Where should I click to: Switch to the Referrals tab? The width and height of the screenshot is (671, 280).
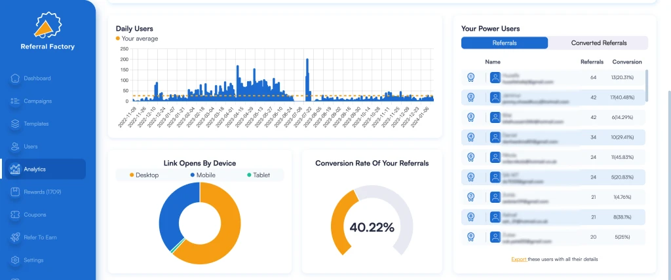click(505, 43)
